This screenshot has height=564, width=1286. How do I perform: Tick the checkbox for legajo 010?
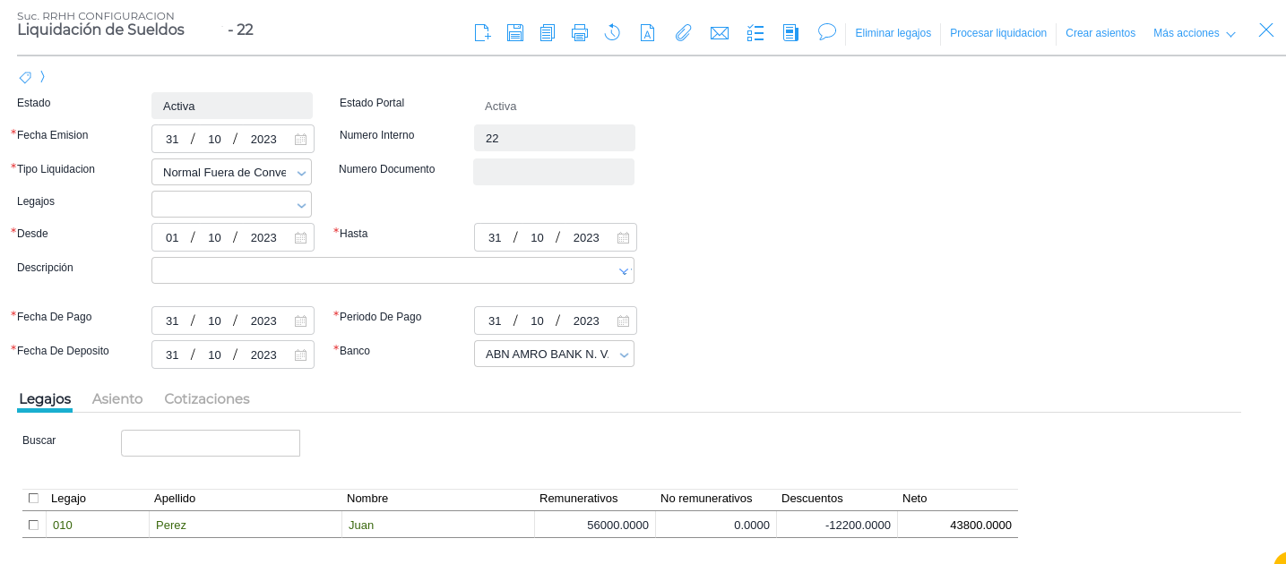[x=34, y=525]
